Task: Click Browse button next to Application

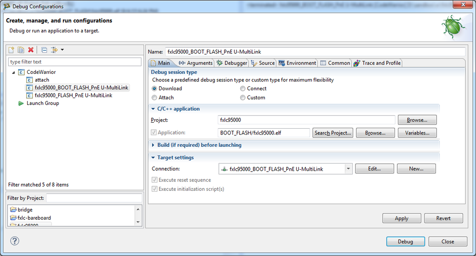Action: [x=375, y=133]
